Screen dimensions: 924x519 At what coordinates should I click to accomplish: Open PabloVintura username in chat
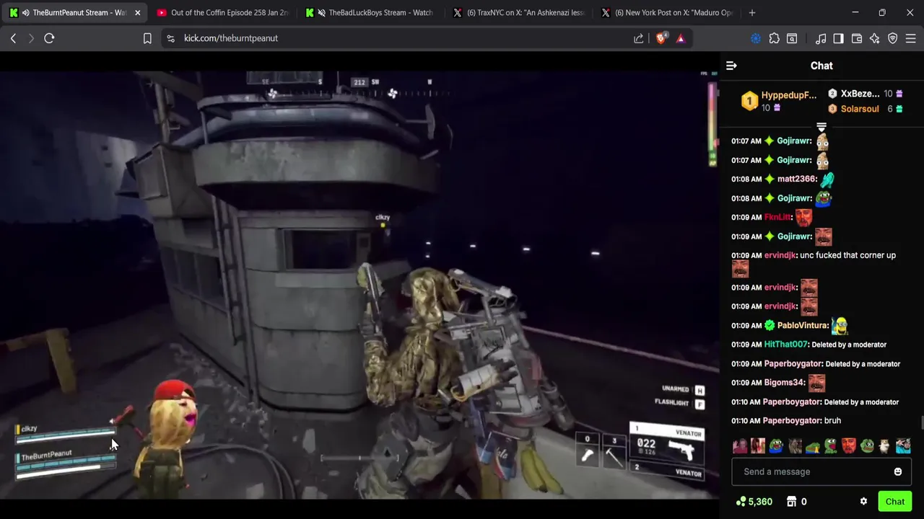[x=803, y=325]
